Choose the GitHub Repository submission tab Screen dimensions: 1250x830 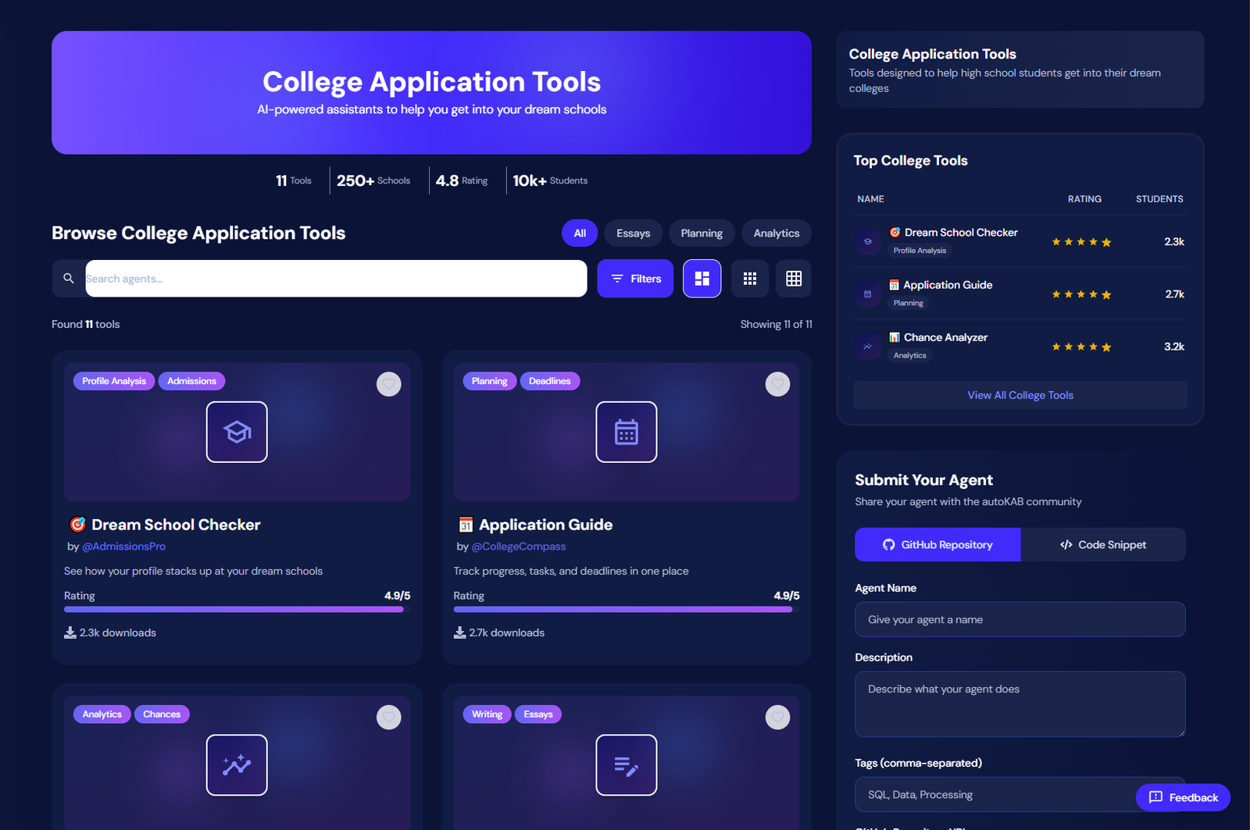937,545
